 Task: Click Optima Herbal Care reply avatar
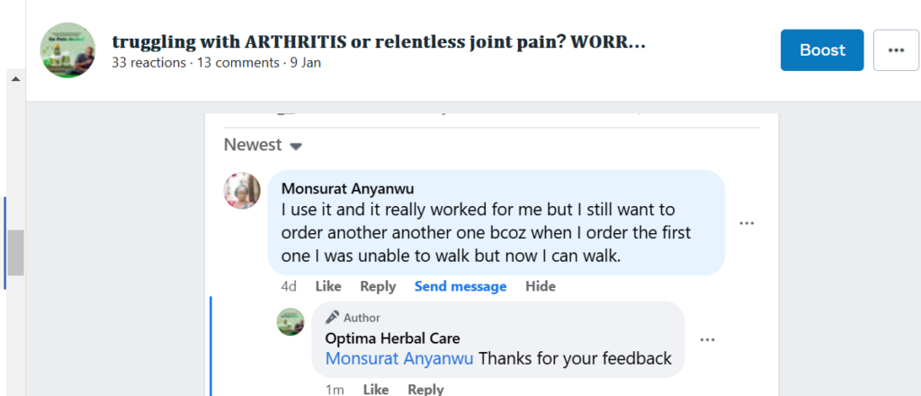pyautogui.click(x=291, y=322)
